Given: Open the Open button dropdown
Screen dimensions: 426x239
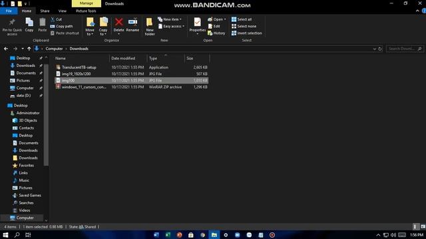Looking at the screenshot, I should click(x=217, y=19).
